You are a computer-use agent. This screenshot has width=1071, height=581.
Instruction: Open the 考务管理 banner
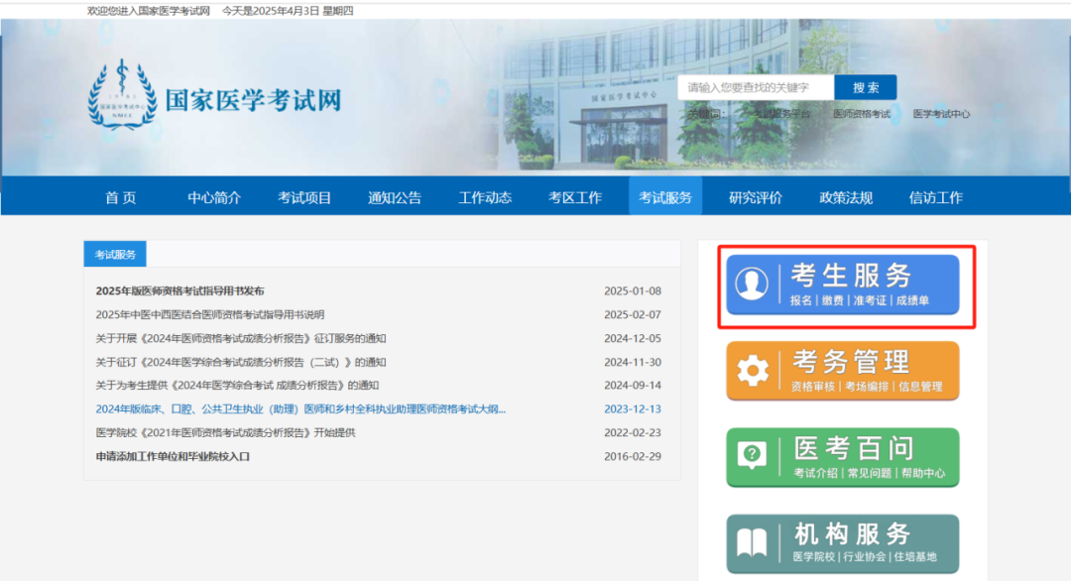click(842, 371)
